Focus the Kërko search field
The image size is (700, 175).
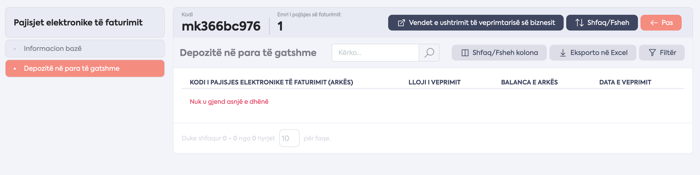[x=375, y=53]
